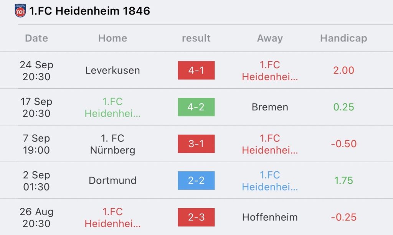
Task: Click the Away column header
Action: [x=270, y=38]
